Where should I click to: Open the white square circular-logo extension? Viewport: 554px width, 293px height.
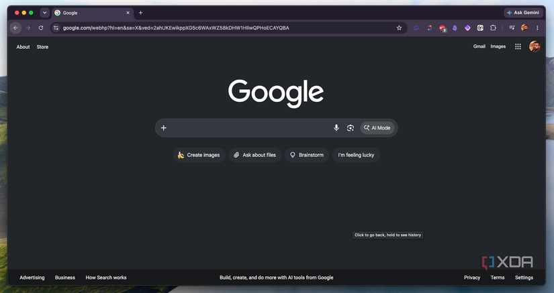coord(480,28)
